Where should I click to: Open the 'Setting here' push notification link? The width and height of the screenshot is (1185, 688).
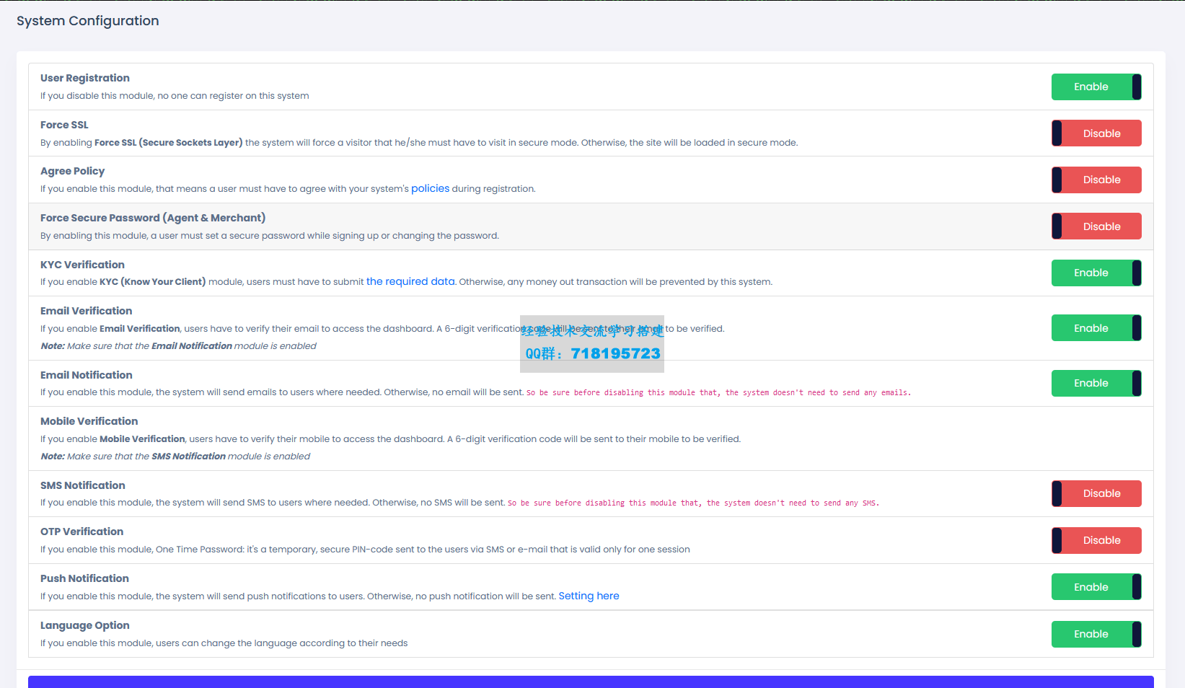(589, 596)
